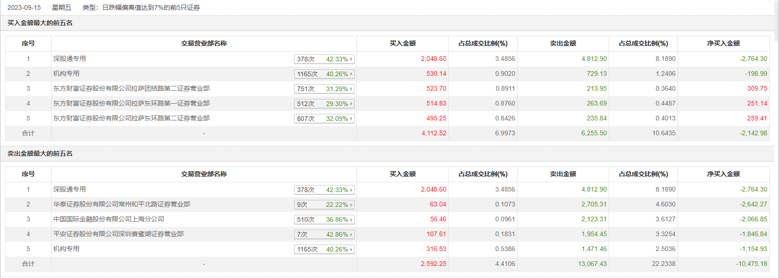
Task: Open 东方财富拉萨东环路第二证券营业部 link
Action: coord(131,118)
